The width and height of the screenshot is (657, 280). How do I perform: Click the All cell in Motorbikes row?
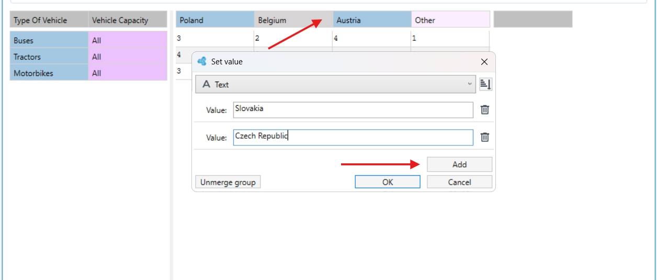coord(128,73)
